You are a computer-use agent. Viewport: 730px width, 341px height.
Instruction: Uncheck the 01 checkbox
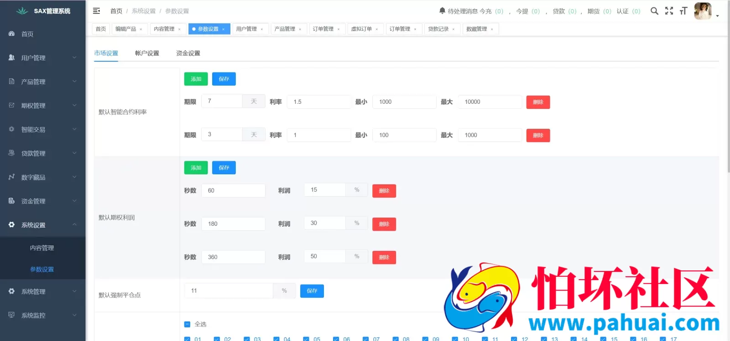(x=187, y=339)
